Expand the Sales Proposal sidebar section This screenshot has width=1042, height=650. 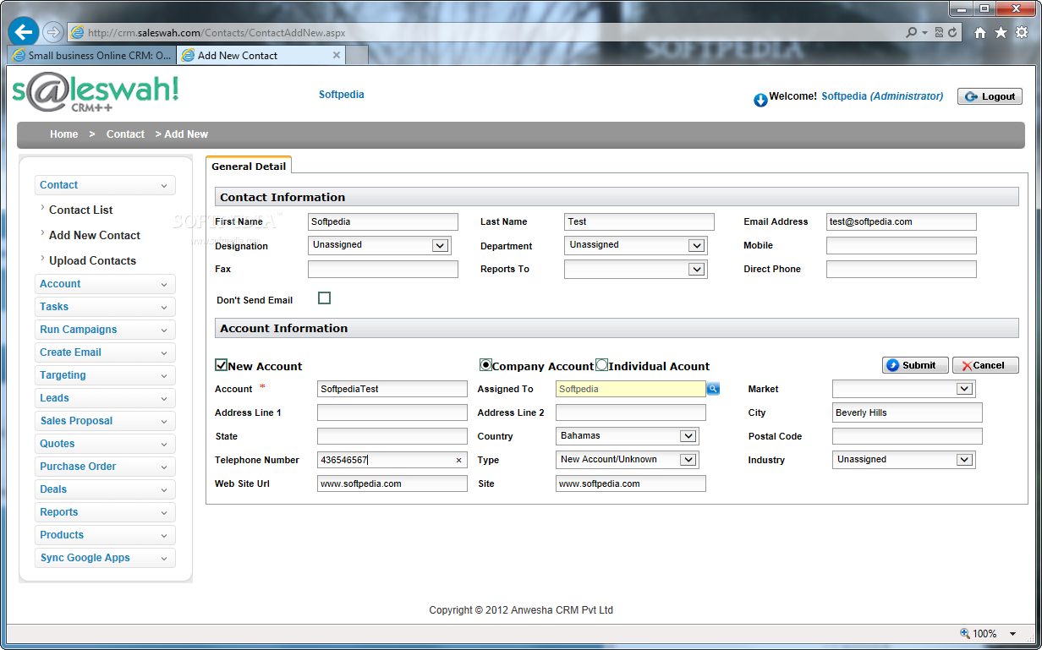pyautogui.click(x=105, y=421)
